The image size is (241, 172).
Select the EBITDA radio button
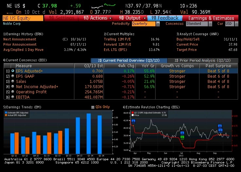point(13,97)
